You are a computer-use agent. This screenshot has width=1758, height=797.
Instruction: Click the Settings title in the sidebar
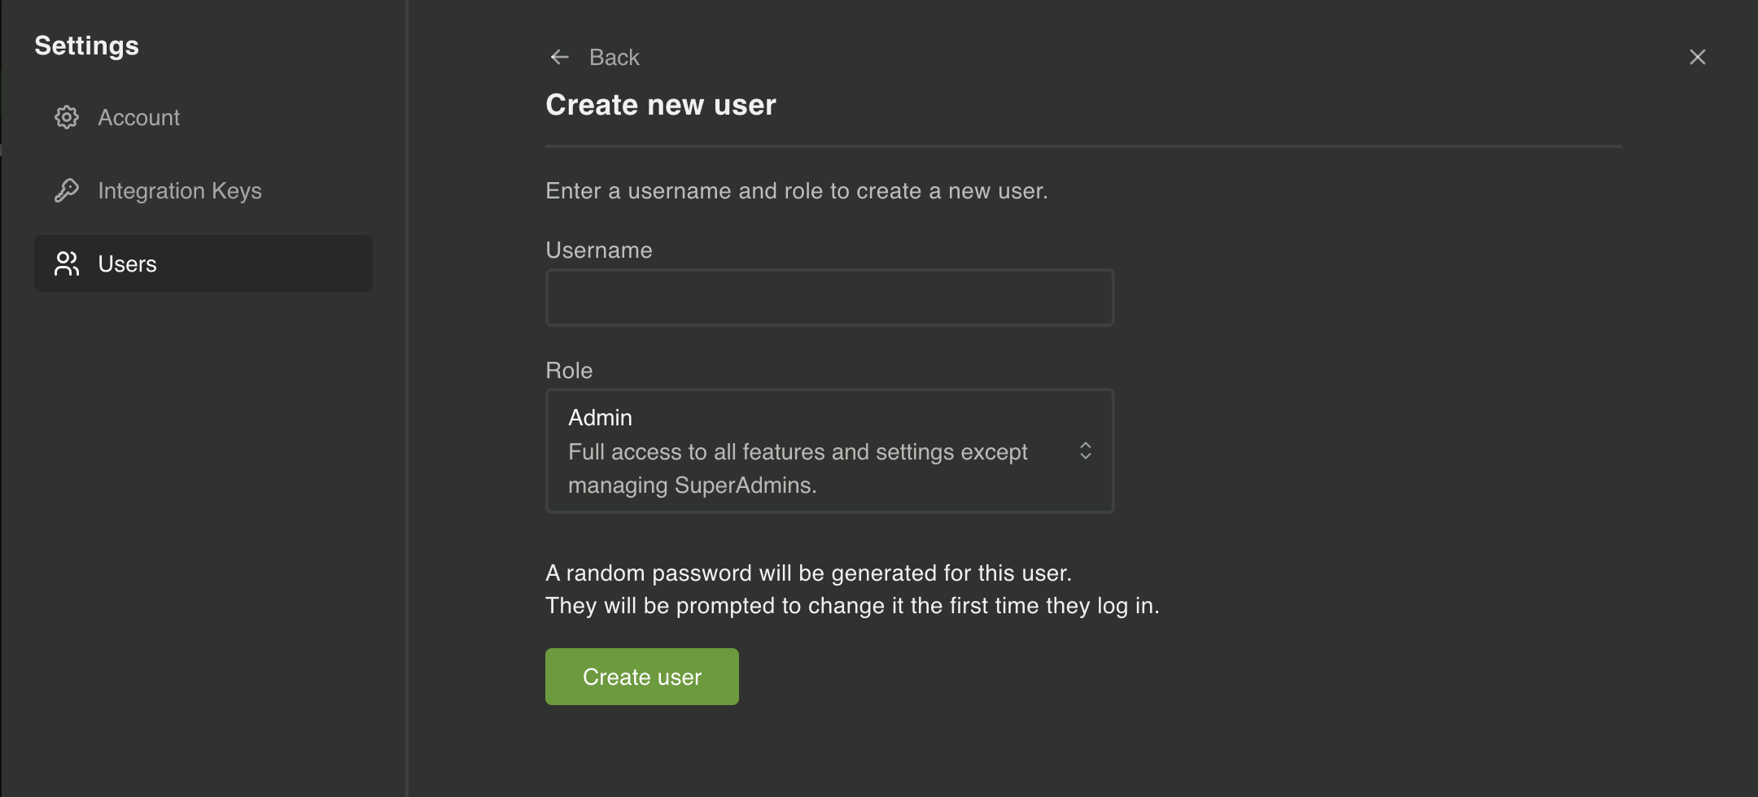click(x=86, y=45)
